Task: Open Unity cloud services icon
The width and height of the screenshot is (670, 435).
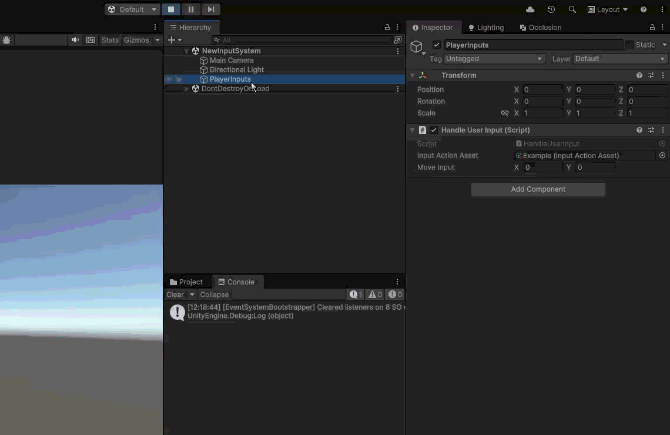Action: [530, 9]
